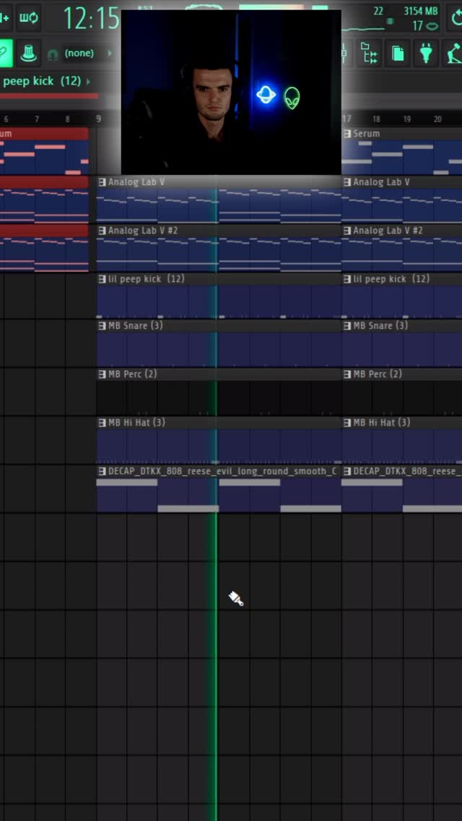Viewport: 462px width, 821px height.
Task: Click the hammer tool icon in toolbar
Action: coord(453,53)
